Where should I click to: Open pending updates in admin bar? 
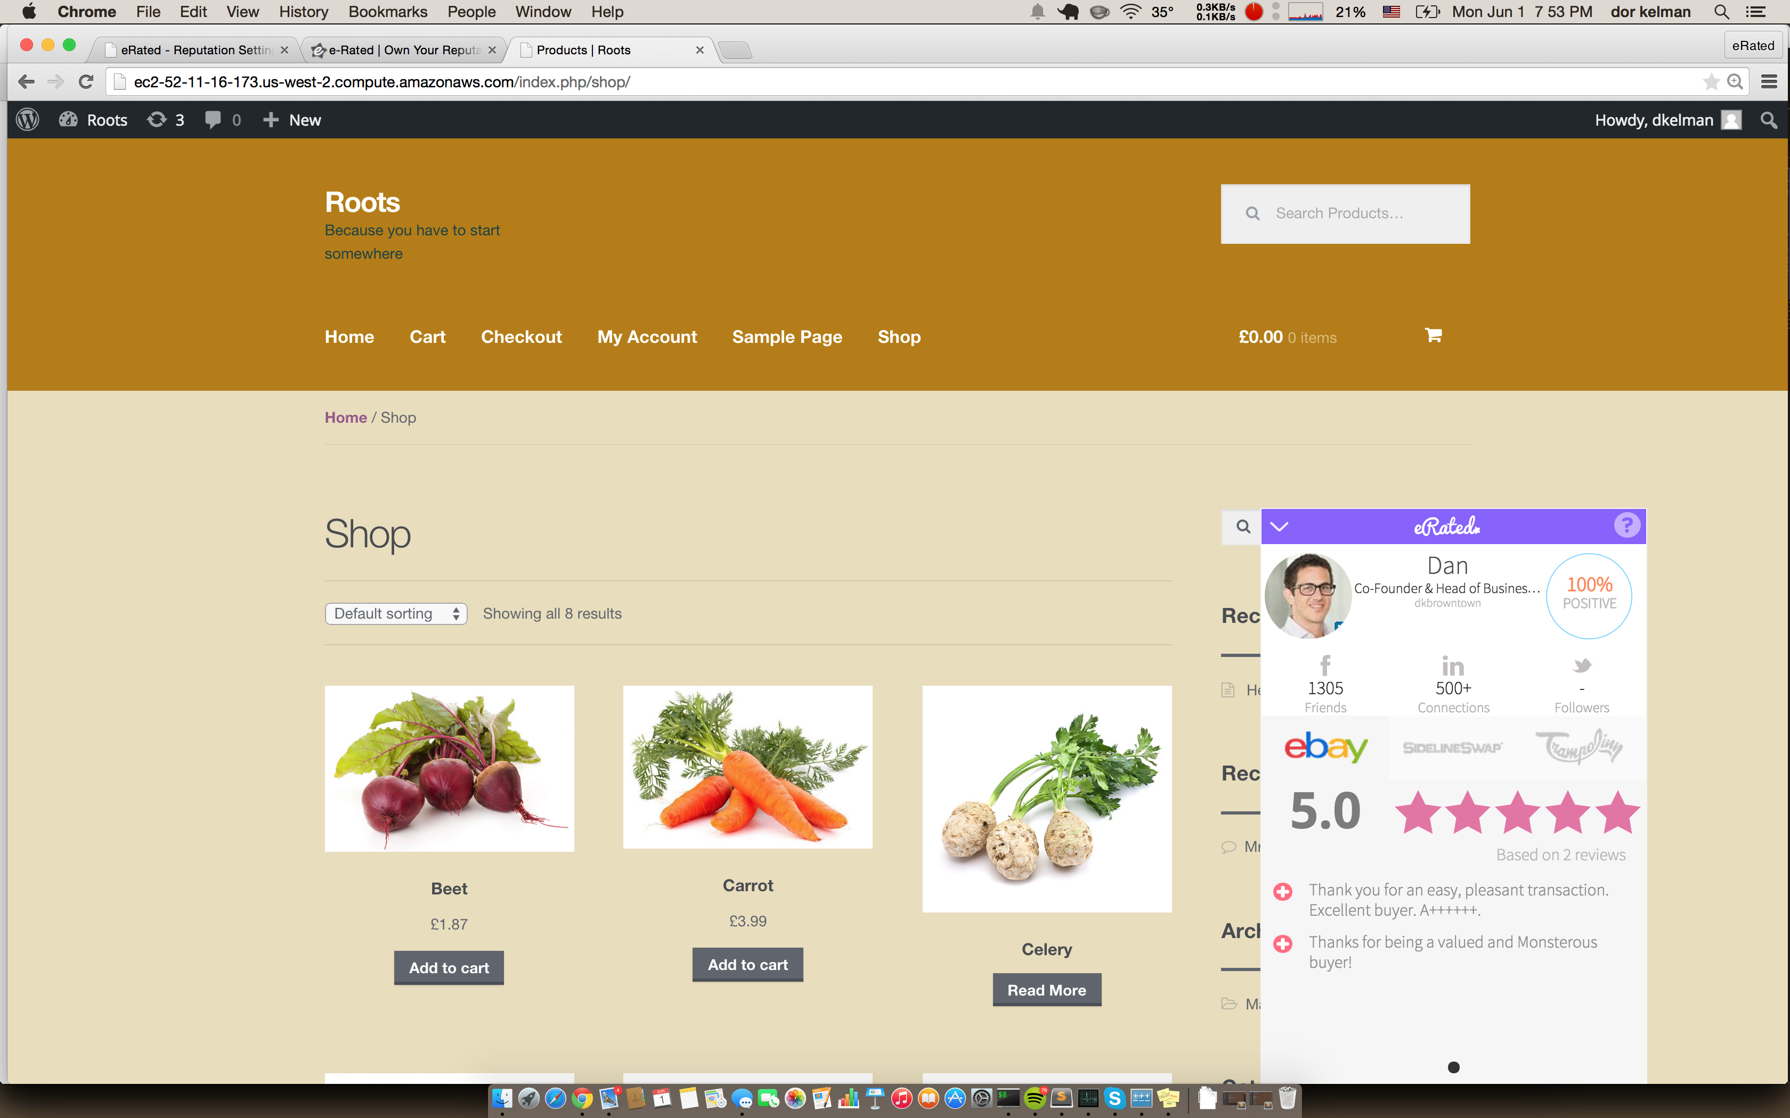[x=166, y=120]
